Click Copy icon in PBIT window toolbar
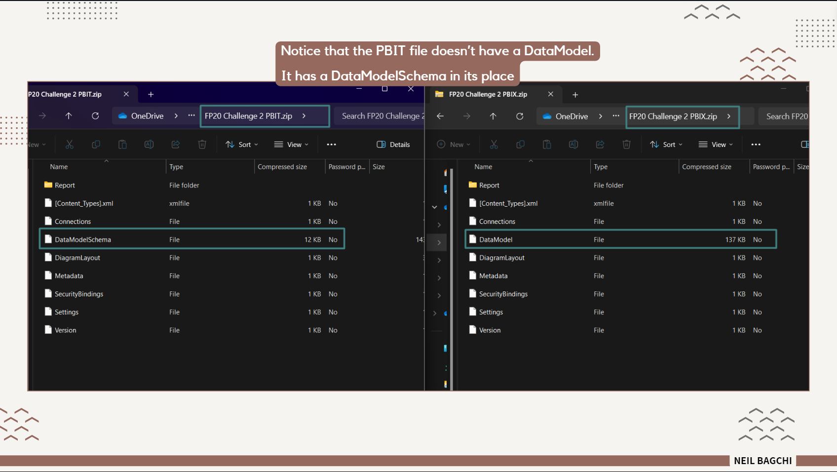 tap(96, 145)
